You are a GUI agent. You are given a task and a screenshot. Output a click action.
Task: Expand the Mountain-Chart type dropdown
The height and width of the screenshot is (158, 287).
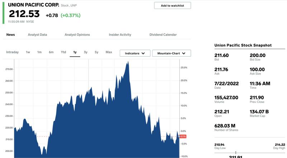pos(171,53)
